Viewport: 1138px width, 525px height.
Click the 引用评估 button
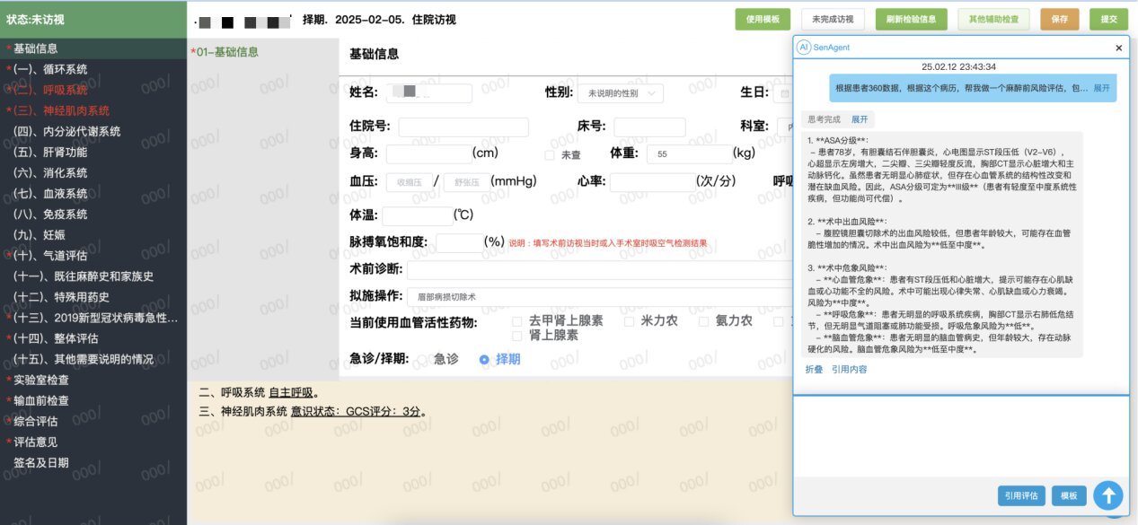1021,495
